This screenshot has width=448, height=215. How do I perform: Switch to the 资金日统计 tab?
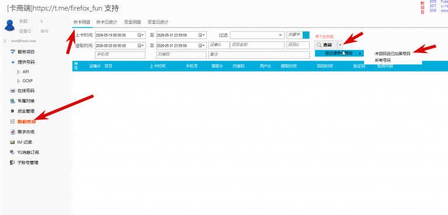pos(158,22)
